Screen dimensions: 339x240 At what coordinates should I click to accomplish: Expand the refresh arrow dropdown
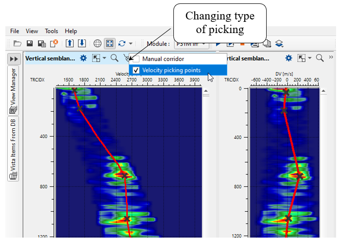(130, 44)
